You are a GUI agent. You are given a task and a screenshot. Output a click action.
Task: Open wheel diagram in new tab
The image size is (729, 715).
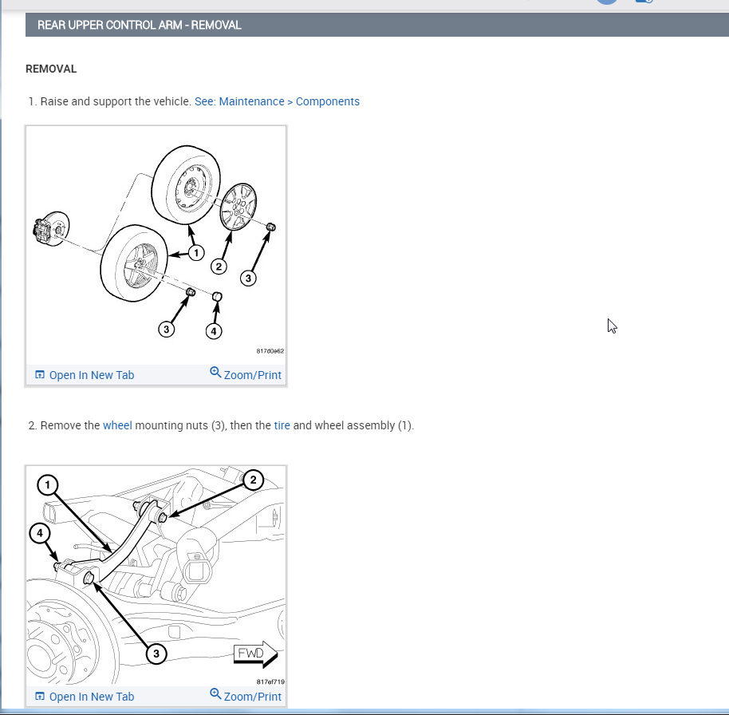coord(85,375)
